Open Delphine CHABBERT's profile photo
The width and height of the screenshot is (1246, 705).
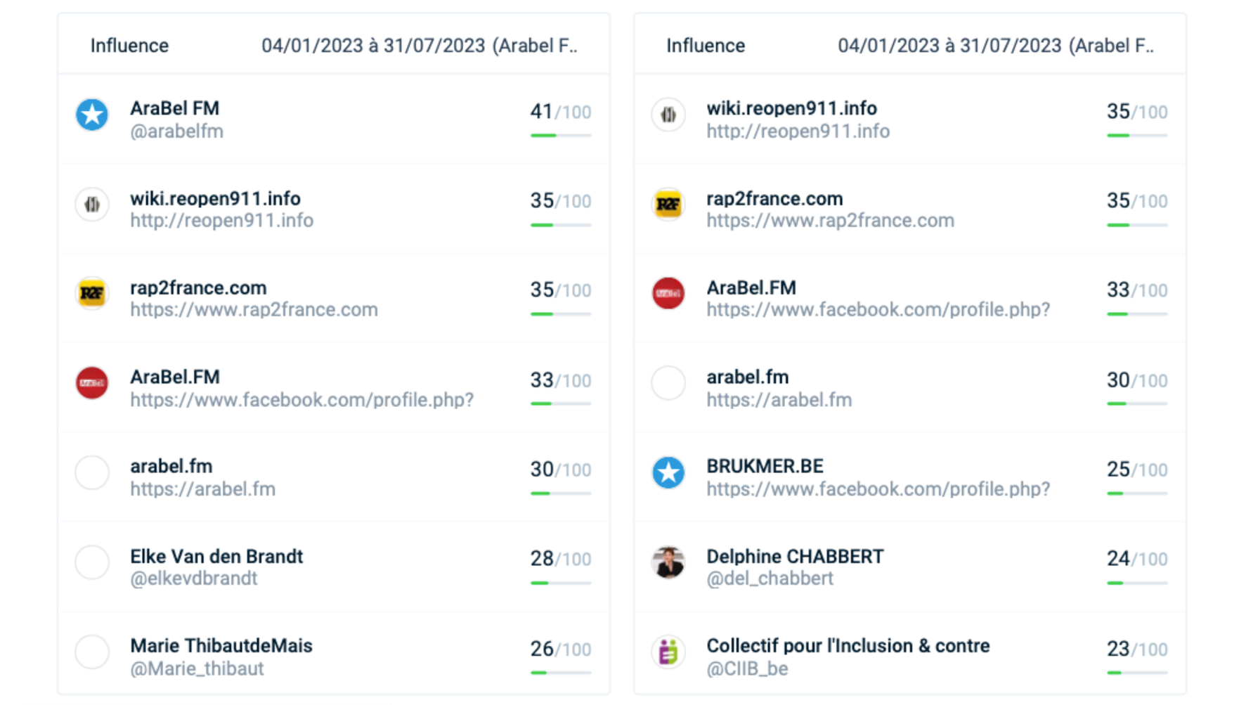point(668,562)
